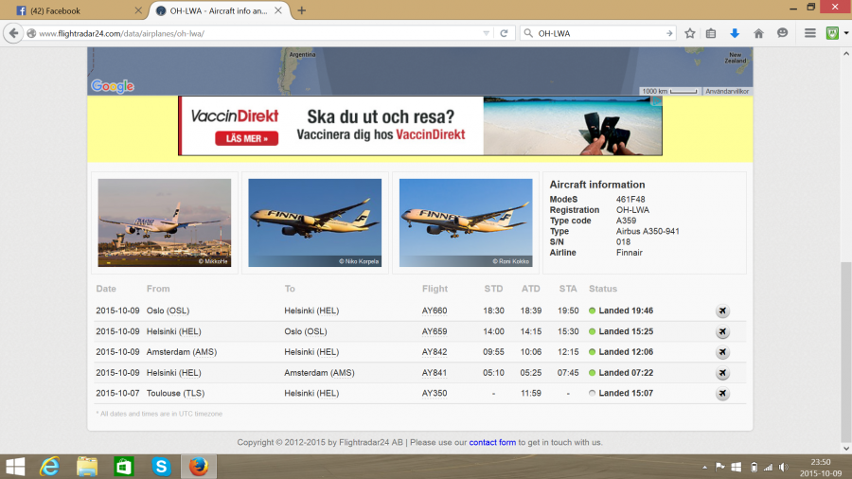
Task: Open Skype from the Windows taskbar
Action: coord(161,467)
